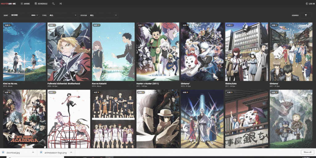
Task: Click 4.65 score badge on Kimi no Na wa.
Action: point(8,25)
